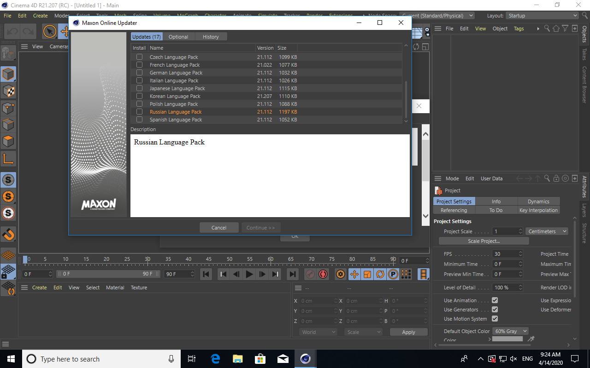Toggle Point Level Animation dots icon
590x368 pixels.
point(406,274)
